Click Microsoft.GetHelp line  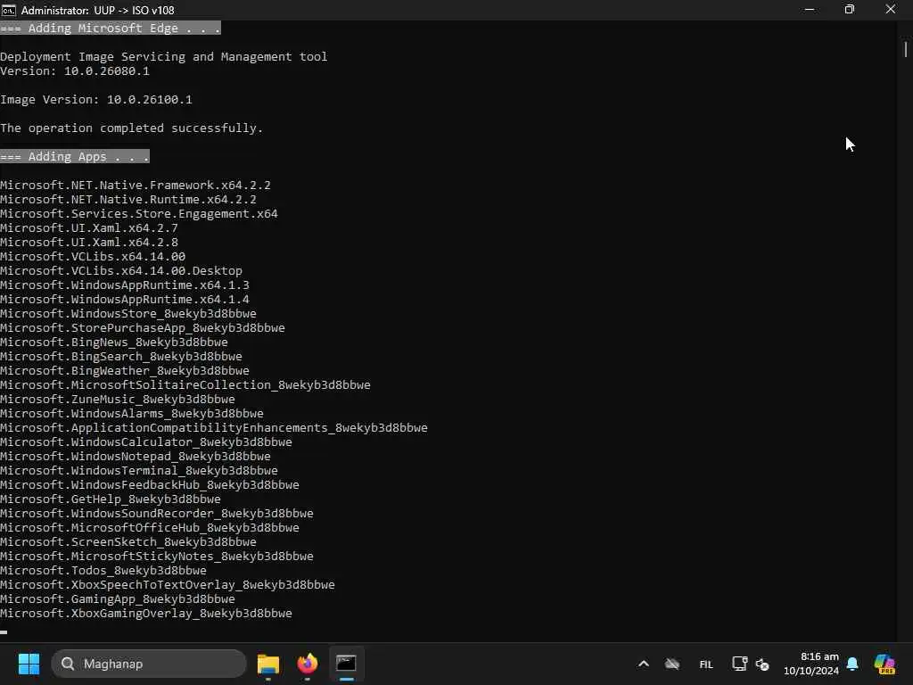pos(111,499)
